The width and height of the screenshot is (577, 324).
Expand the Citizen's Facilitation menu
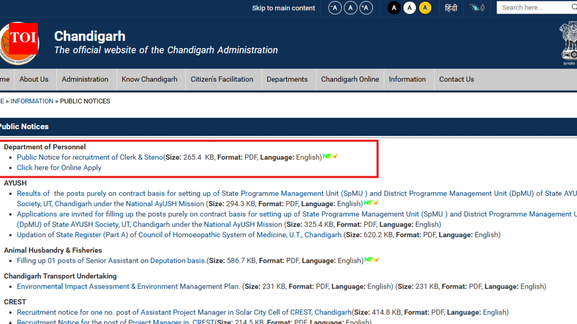[222, 79]
